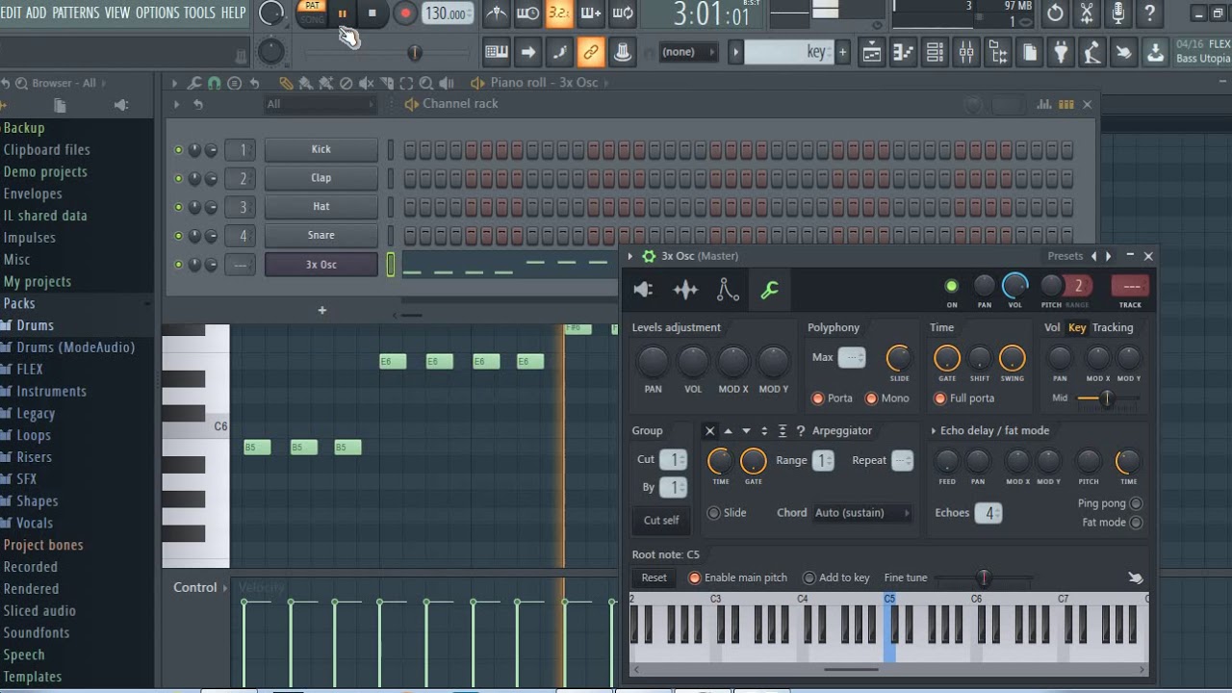Click the Cut self button
The image size is (1232, 693).
point(661,521)
